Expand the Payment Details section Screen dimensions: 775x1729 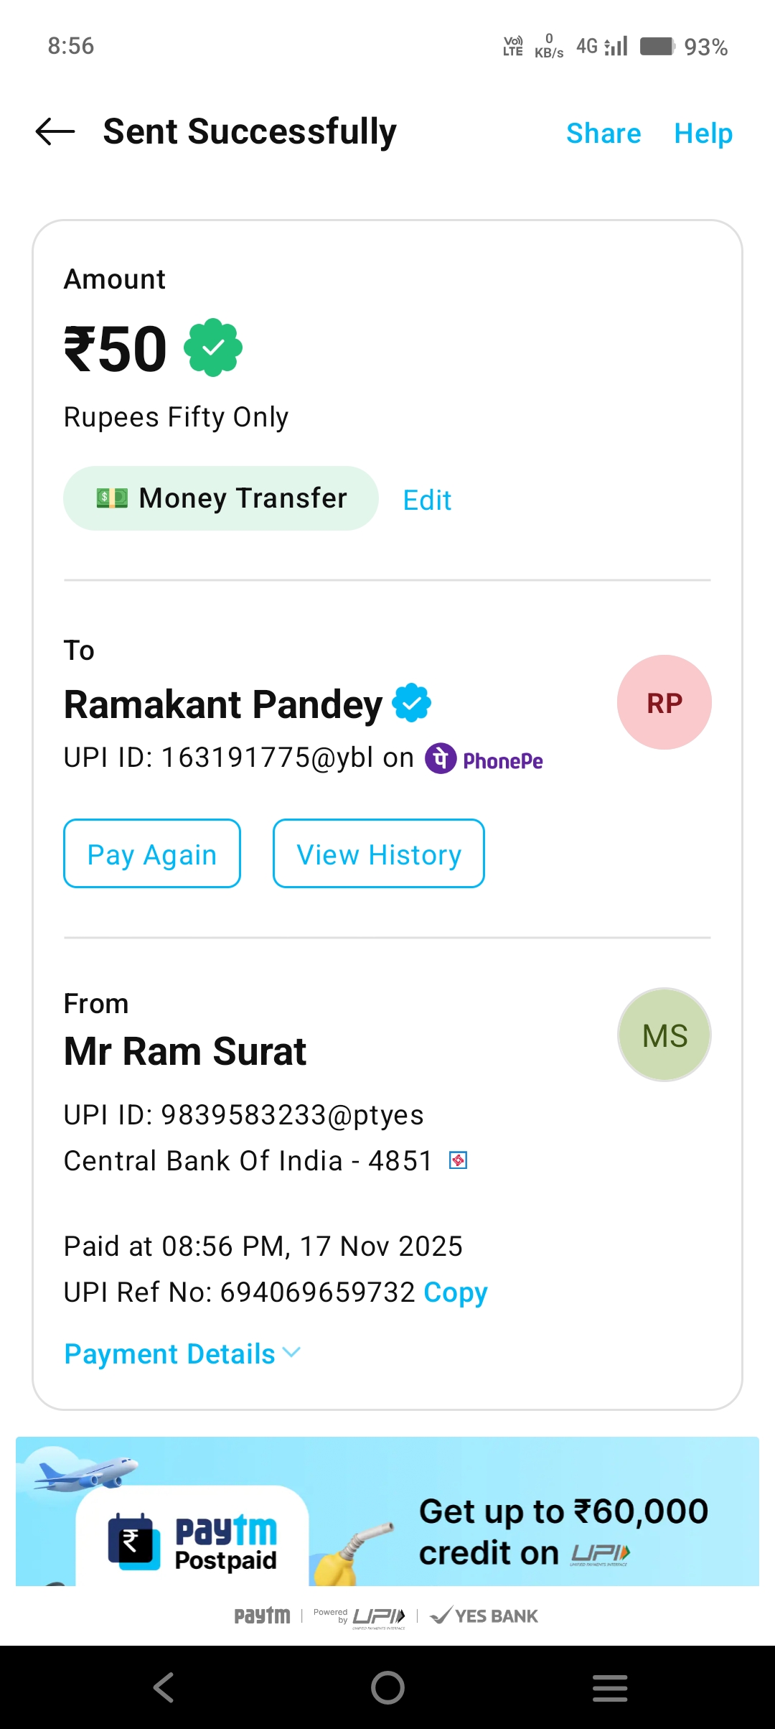click(x=170, y=1354)
